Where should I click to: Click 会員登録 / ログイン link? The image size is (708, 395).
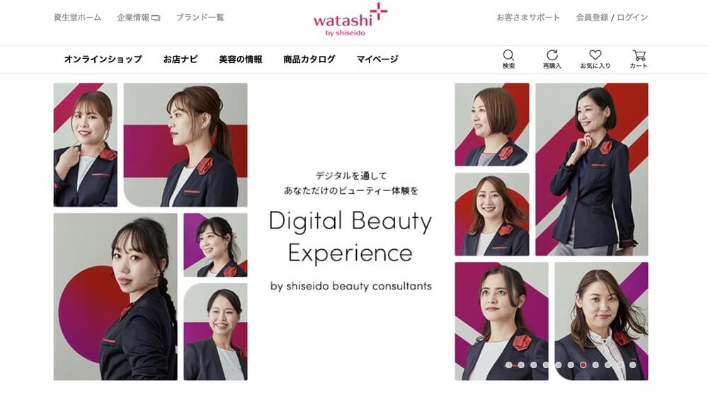point(612,18)
